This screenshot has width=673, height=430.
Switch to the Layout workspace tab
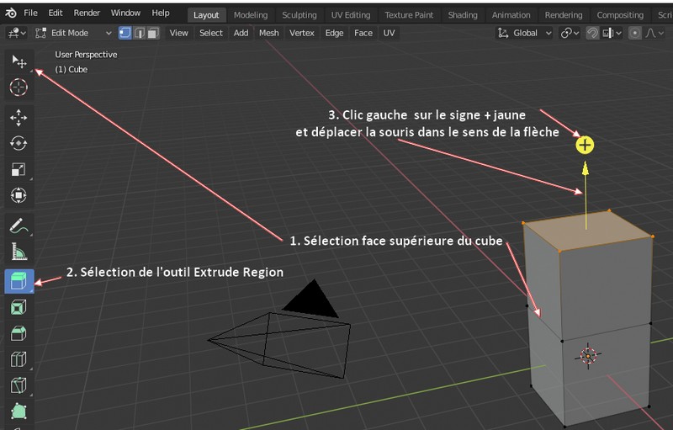[206, 15]
